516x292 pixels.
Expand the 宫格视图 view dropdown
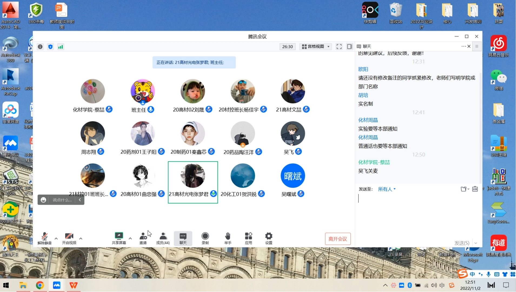(x=316, y=47)
